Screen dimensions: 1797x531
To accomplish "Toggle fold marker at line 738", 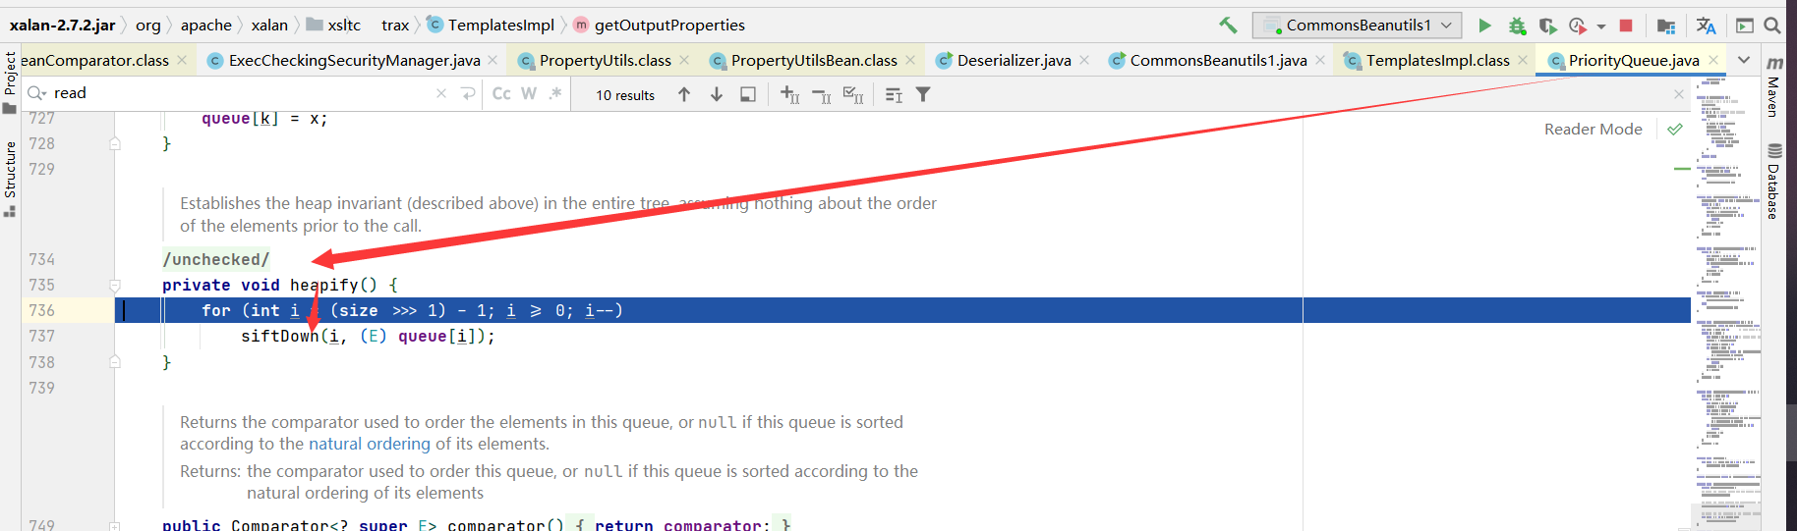I will tap(115, 362).
